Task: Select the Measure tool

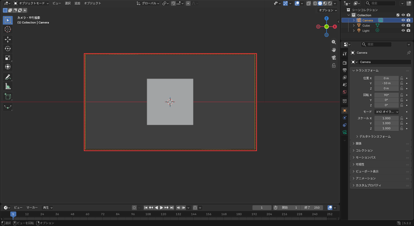Action: (8, 86)
